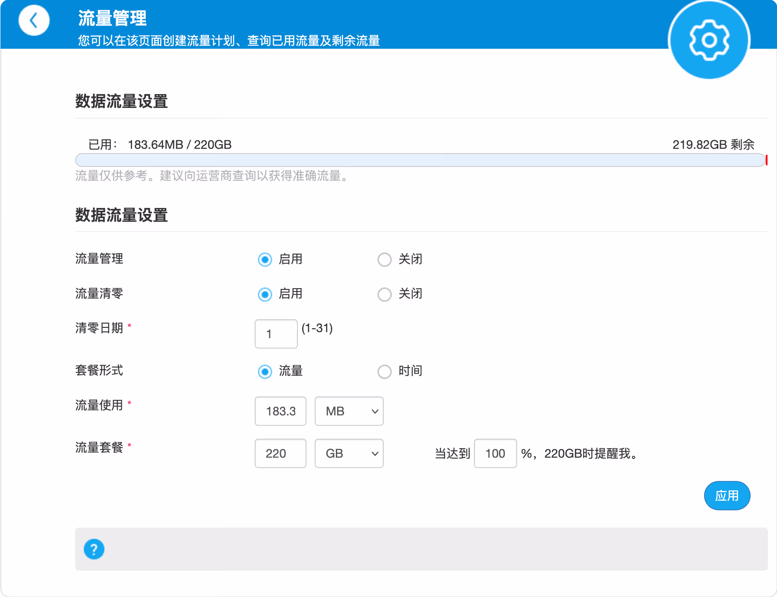Click the reminder percentage field showing 100

495,453
